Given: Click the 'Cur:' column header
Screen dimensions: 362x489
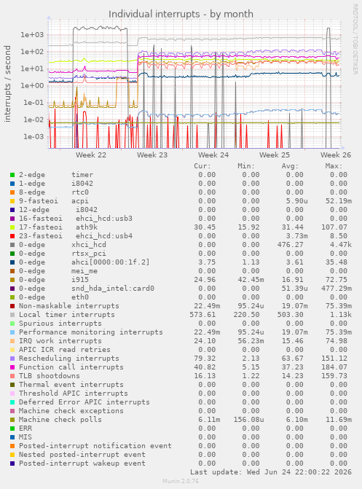Looking at the screenshot, I should pos(202,166).
